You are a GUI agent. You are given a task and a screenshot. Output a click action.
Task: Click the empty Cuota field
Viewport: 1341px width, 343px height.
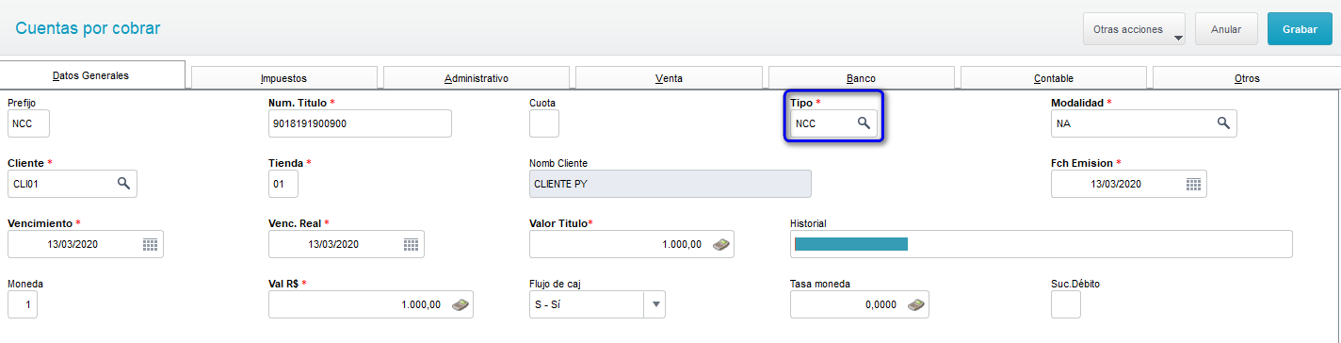click(x=544, y=123)
